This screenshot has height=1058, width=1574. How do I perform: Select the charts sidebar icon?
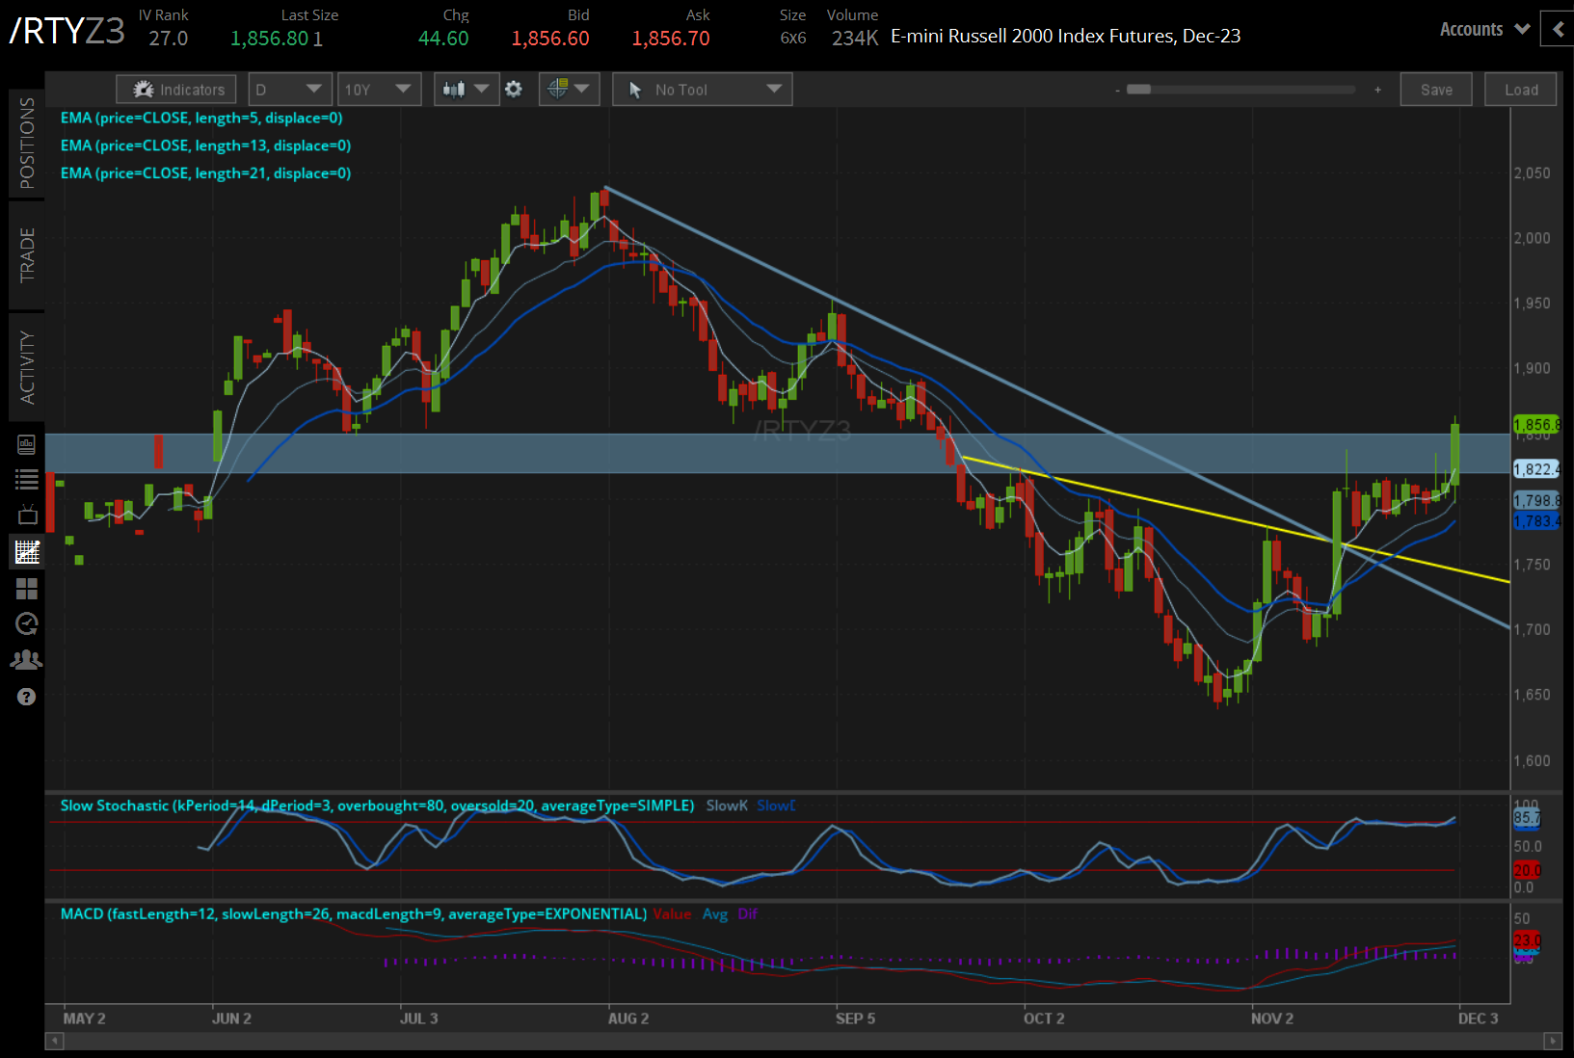pos(26,552)
